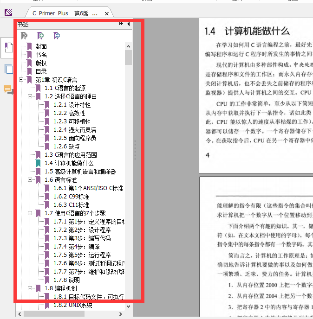Click the double-arrow panel expand button
This screenshot has height=319, width=313.
point(121,24)
